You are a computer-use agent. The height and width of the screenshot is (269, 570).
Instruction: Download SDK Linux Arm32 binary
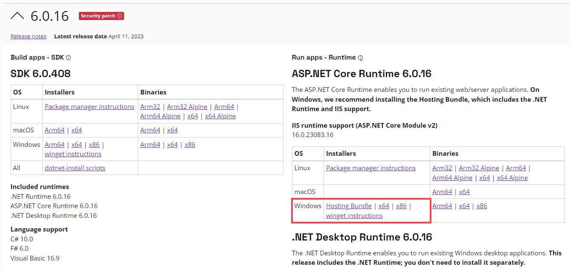point(150,107)
